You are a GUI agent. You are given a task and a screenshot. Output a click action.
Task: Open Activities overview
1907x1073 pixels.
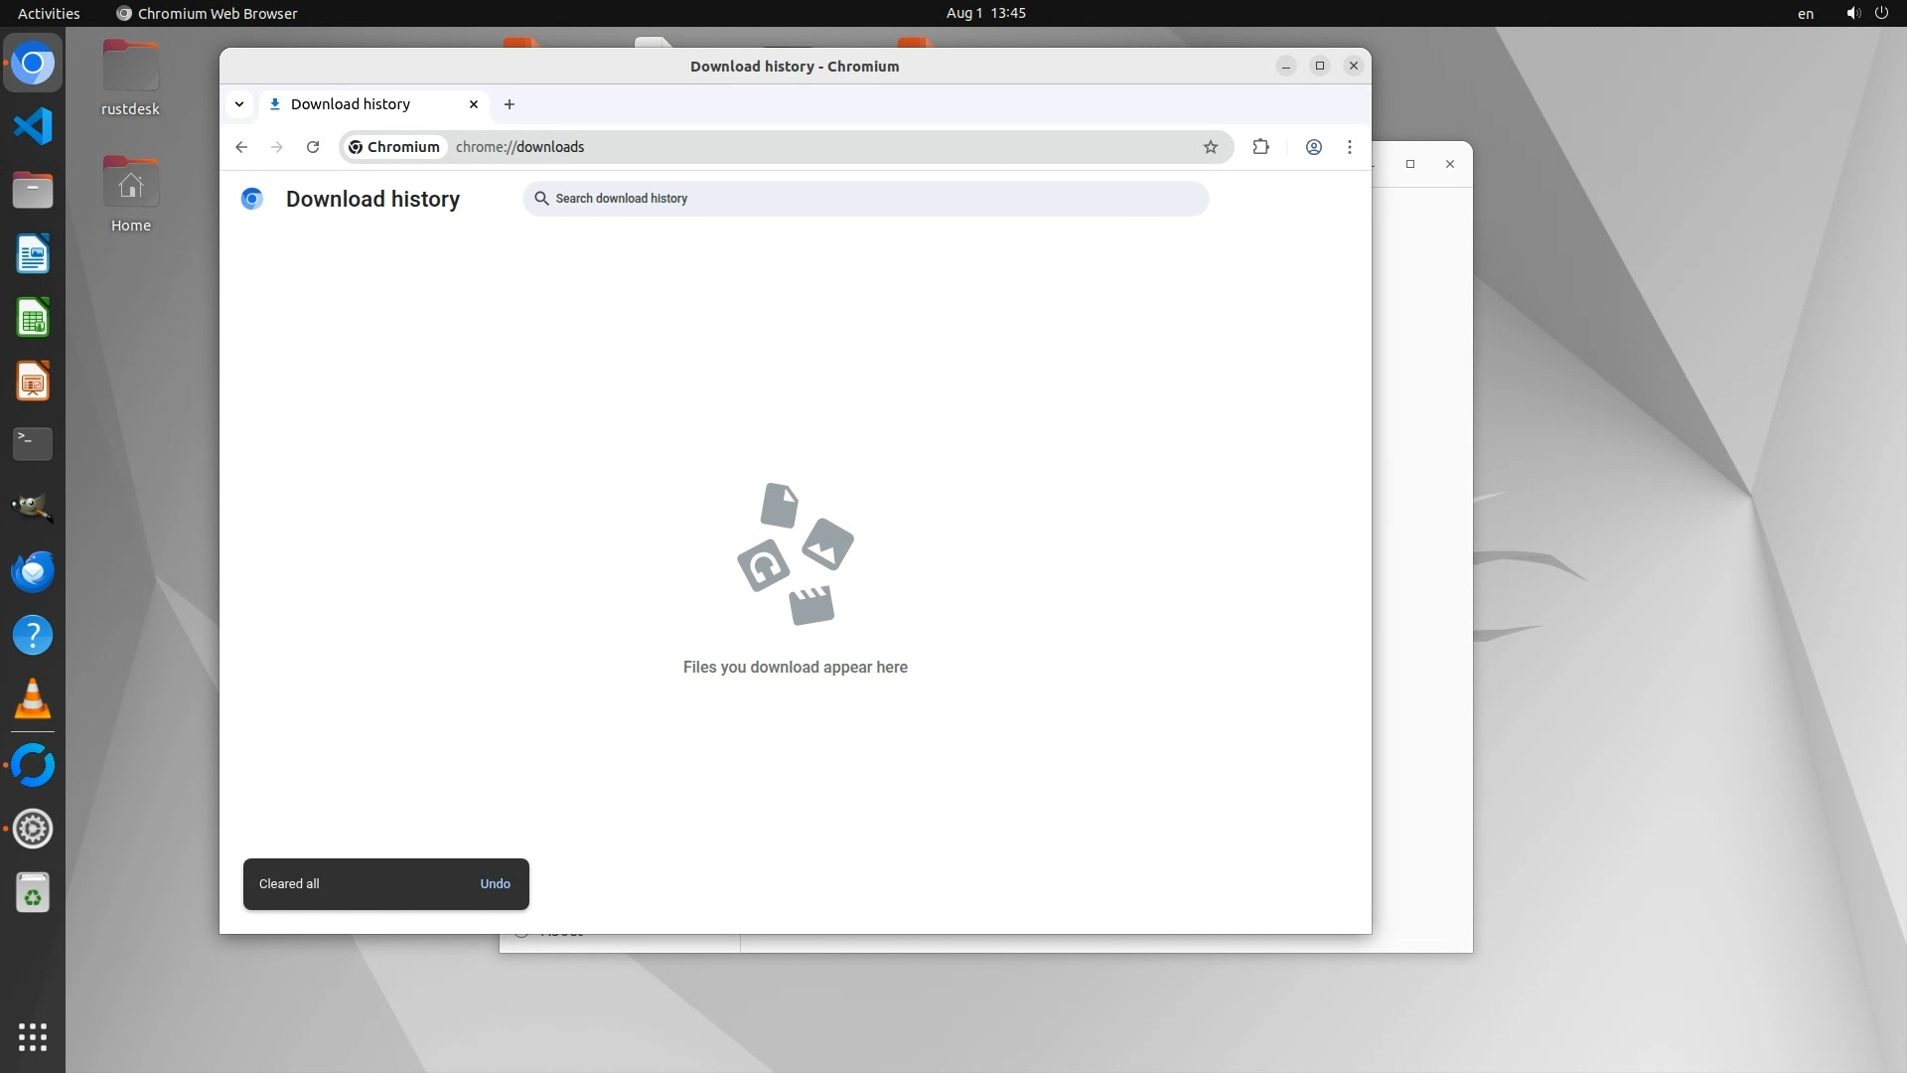49,13
